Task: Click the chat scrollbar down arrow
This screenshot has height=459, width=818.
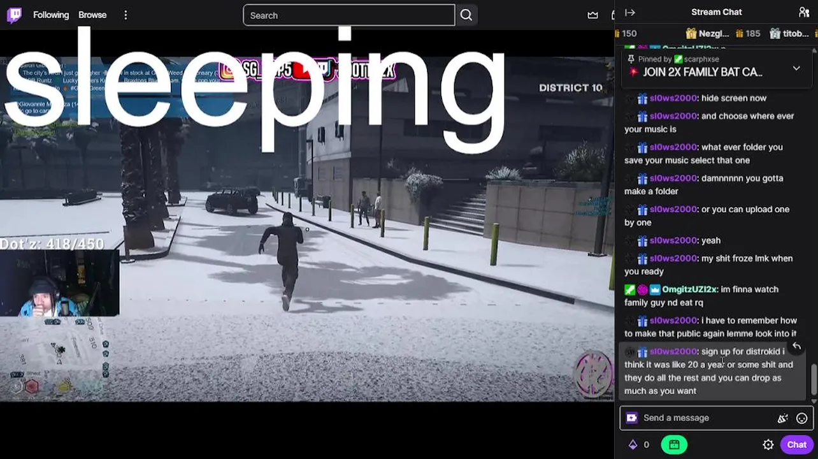Action: click(x=814, y=401)
